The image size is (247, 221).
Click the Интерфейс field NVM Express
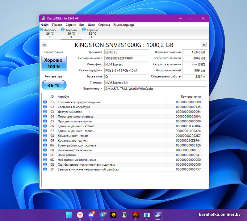click(x=127, y=64)
